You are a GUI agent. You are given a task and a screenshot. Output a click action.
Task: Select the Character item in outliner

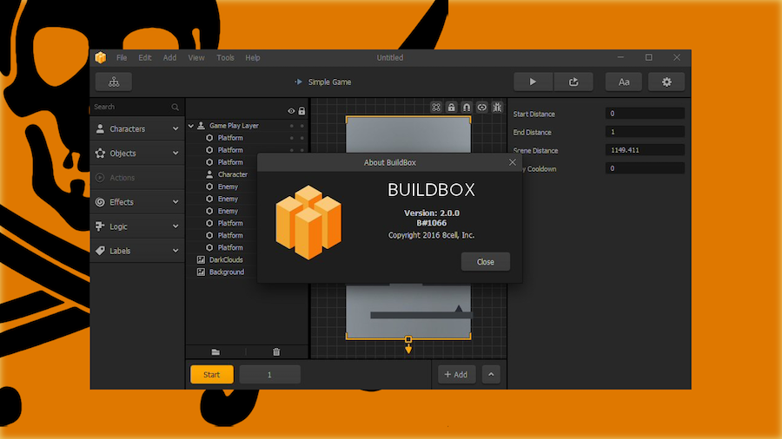(x=232, y=174)
